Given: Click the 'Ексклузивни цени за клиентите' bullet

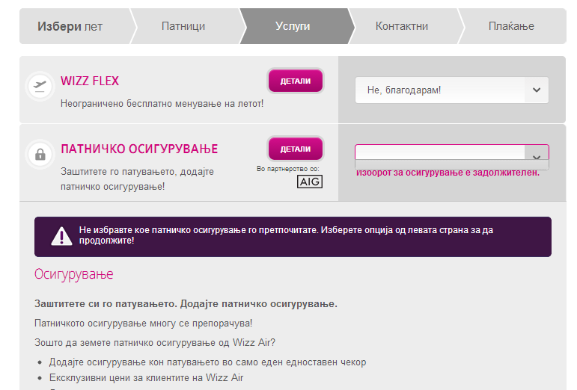Looking at the screenshot, I should (x=147, y=377).
